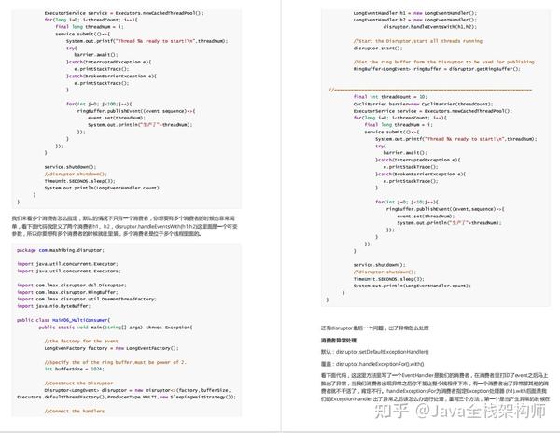Click 'disruptor.start();' line
Viewport: 560px width, 433px height.
(378, 49)
